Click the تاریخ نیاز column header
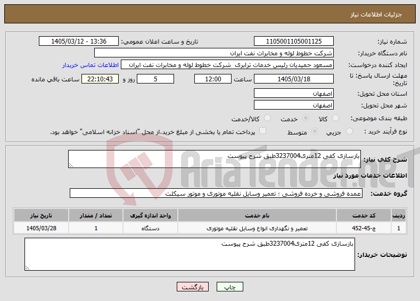This screenshot has width=420, height=301. pyautogui.click(x=41, y=215)
